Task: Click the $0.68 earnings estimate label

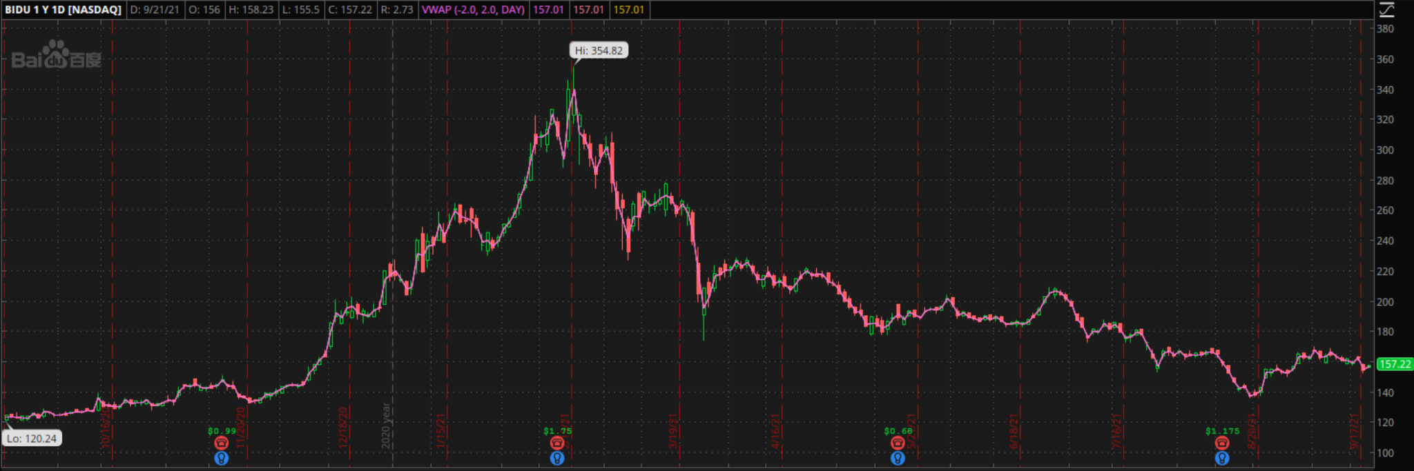Action: point(898,431)
